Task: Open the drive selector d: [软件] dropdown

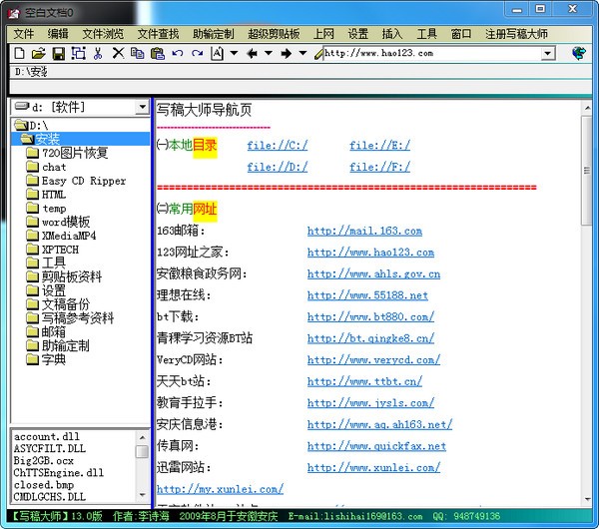Action: [x=142, y=107]
